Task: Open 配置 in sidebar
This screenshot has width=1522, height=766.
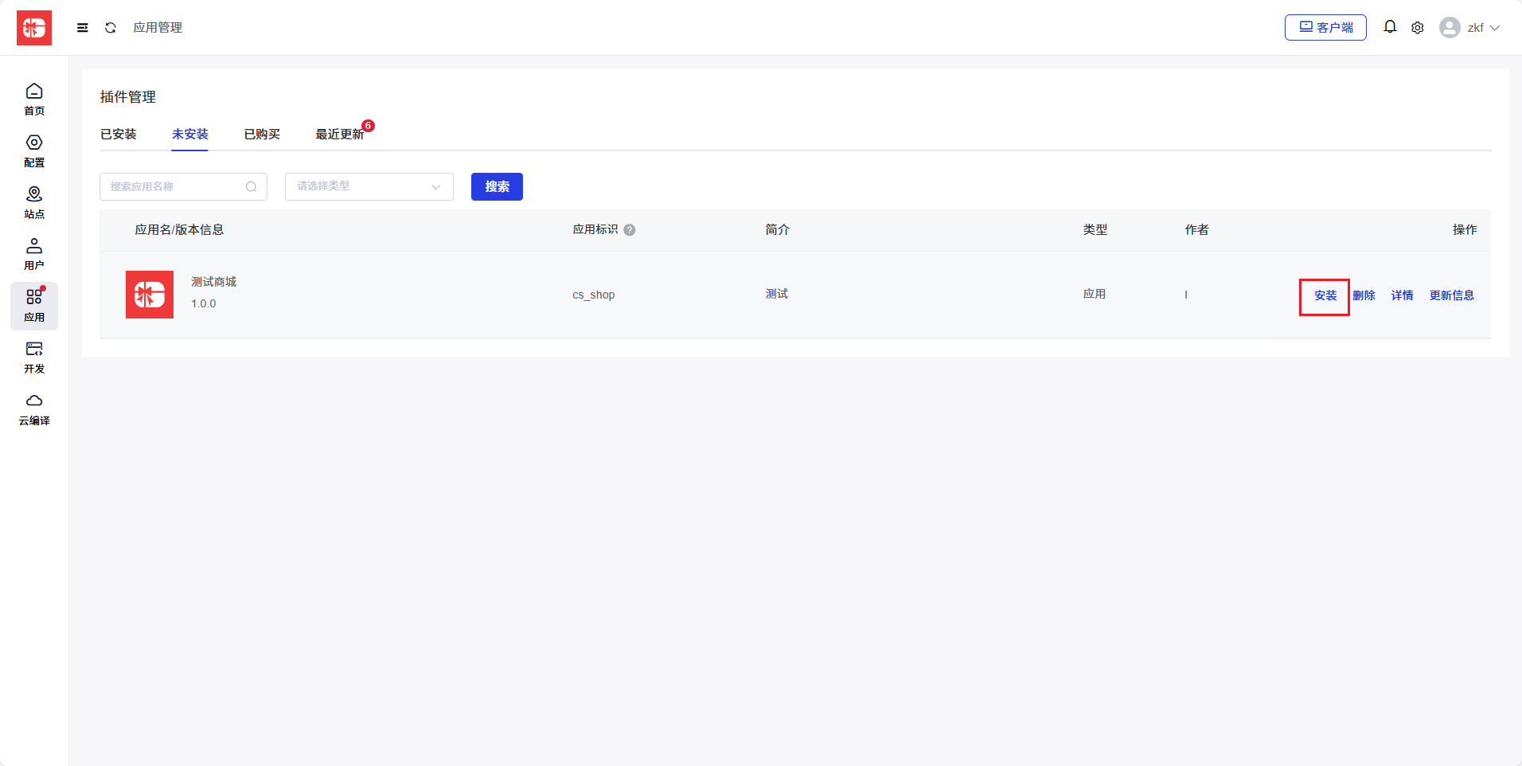Action: [x=34, y=150]
